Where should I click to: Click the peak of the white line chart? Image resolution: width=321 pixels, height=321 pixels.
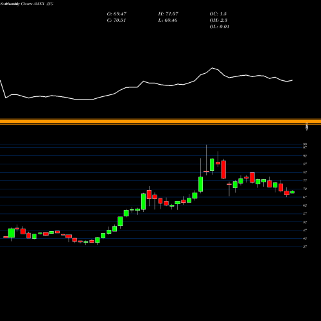point(213,68)
